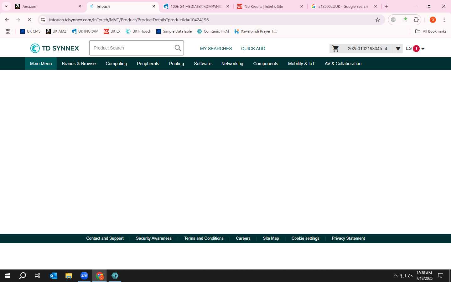Open Privacy Statement footer link

click(348, 238)
